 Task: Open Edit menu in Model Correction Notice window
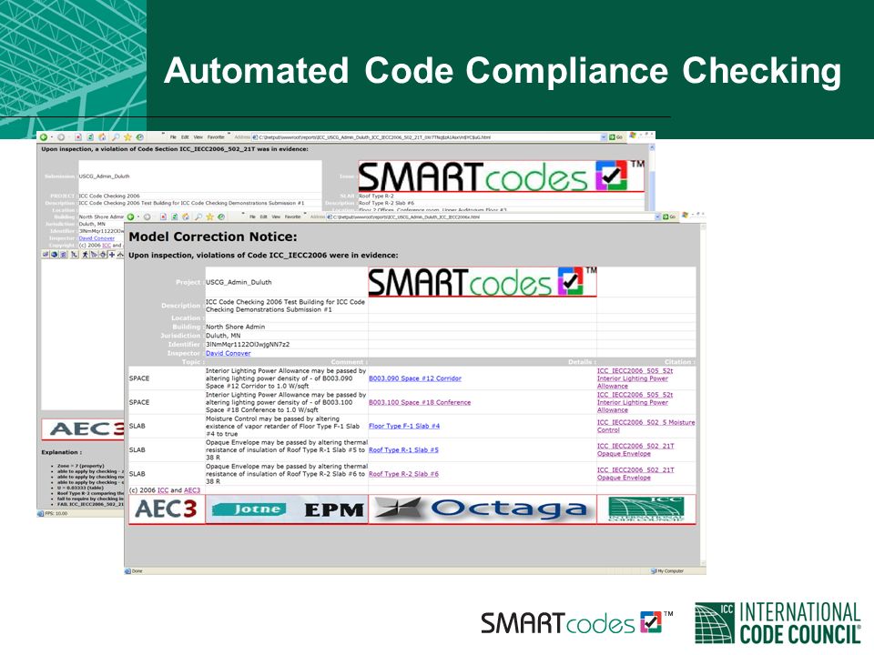(x=264, y=217)
